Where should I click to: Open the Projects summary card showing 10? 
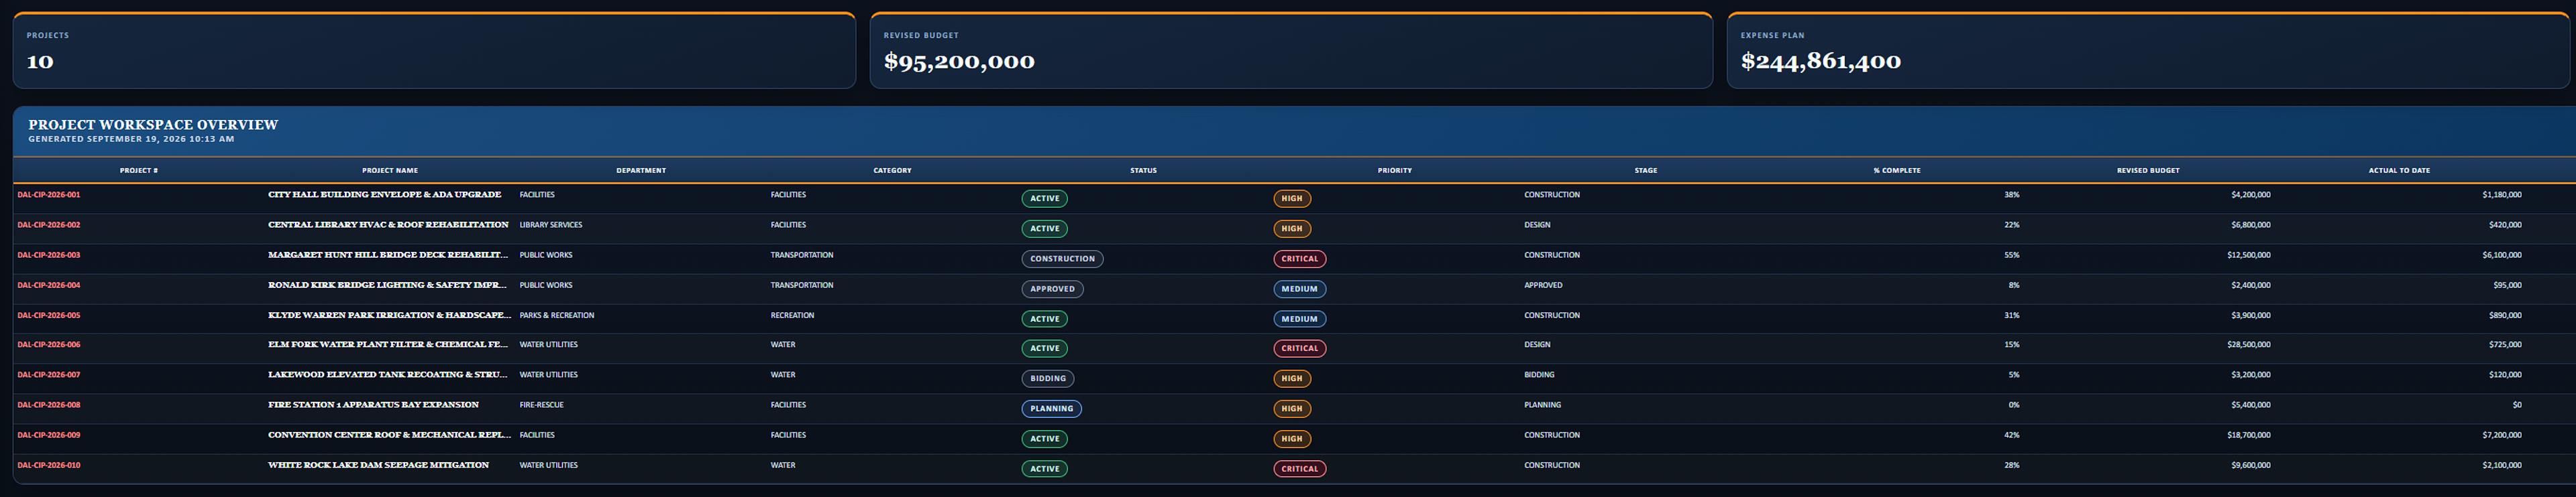(434, 50)
